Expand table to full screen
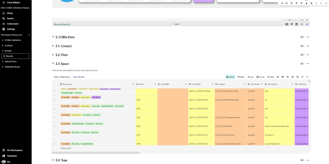 pyautogui.click(x=302, y=77)
